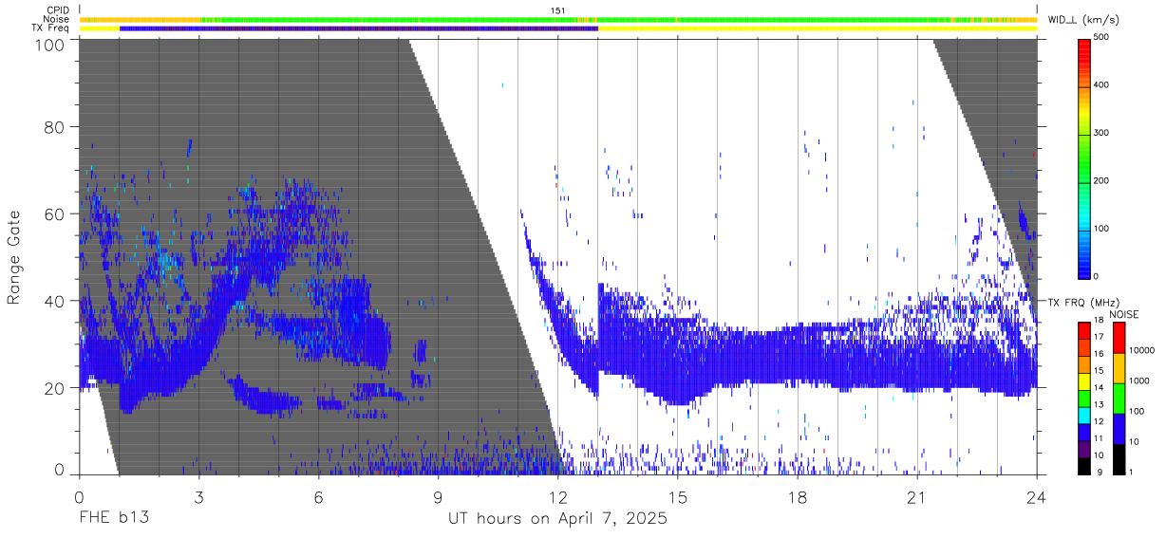Viewport: 1166px width, 538px height.
Task: Click the yellow segment of NOISE legend
Action: coord(1119,368)
